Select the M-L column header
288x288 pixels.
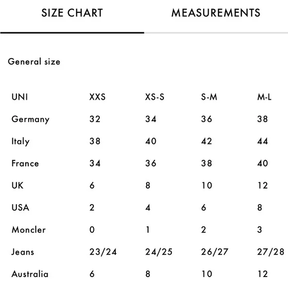pyautogui.click(x=264, y=97)
